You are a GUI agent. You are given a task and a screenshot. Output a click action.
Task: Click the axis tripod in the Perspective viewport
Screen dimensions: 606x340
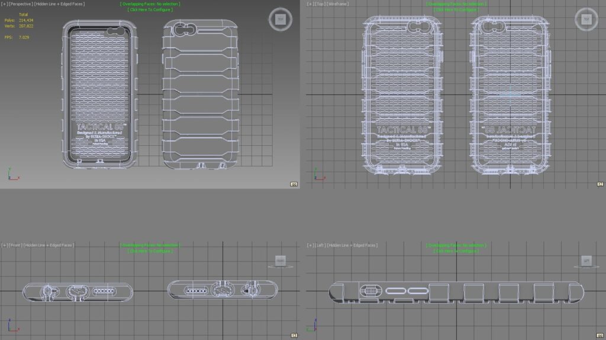(x=12, y=174)
